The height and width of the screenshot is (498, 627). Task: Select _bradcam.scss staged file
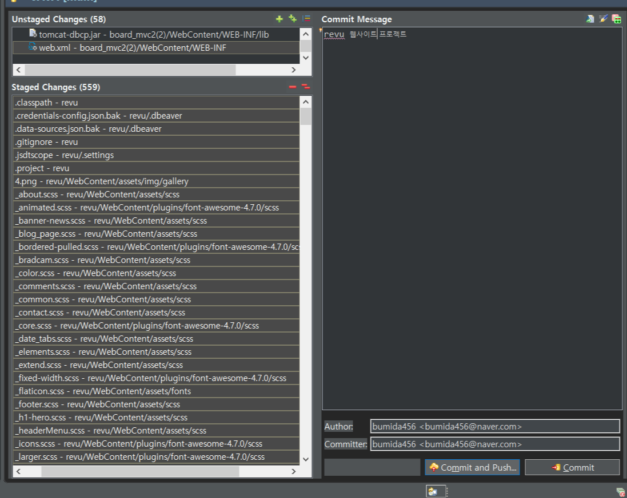(157, 260)
